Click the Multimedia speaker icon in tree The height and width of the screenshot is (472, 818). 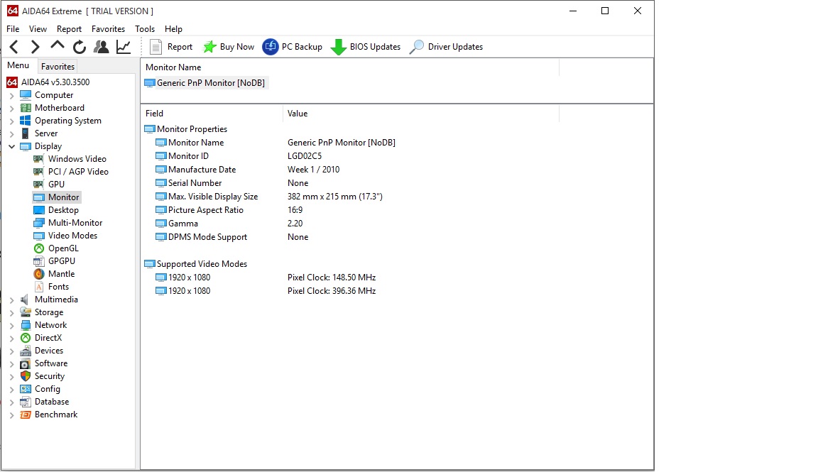pos(25,300)
